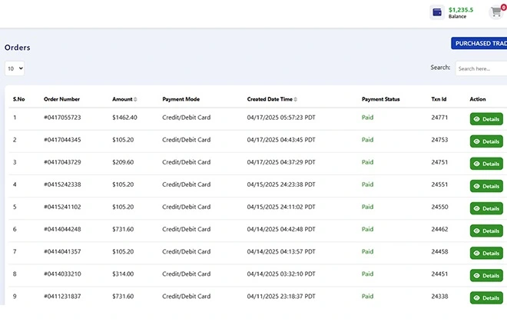Click order number #0415242338
The image size is (507, 322).
(62, 184)
